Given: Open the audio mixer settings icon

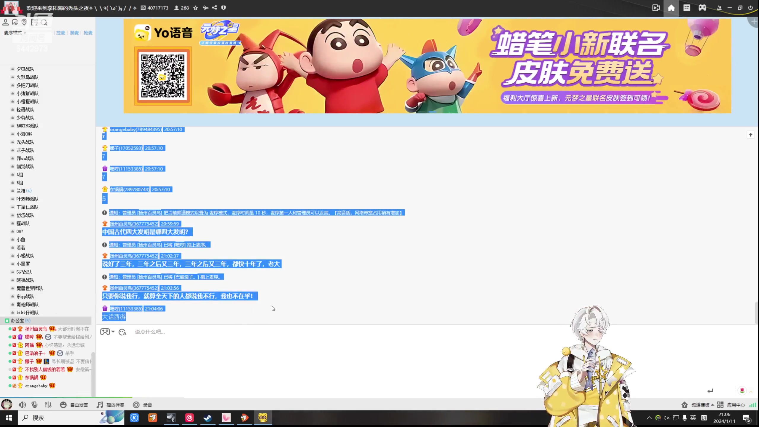Looking at the screenshot, I should pos(48,405).
